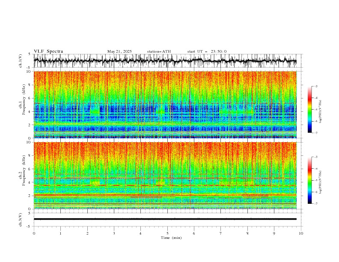The width and height of the screenshot is (339, 262).
Task: Click the ch.1 voltage waveform trace
Action: (x=165, y=61)
